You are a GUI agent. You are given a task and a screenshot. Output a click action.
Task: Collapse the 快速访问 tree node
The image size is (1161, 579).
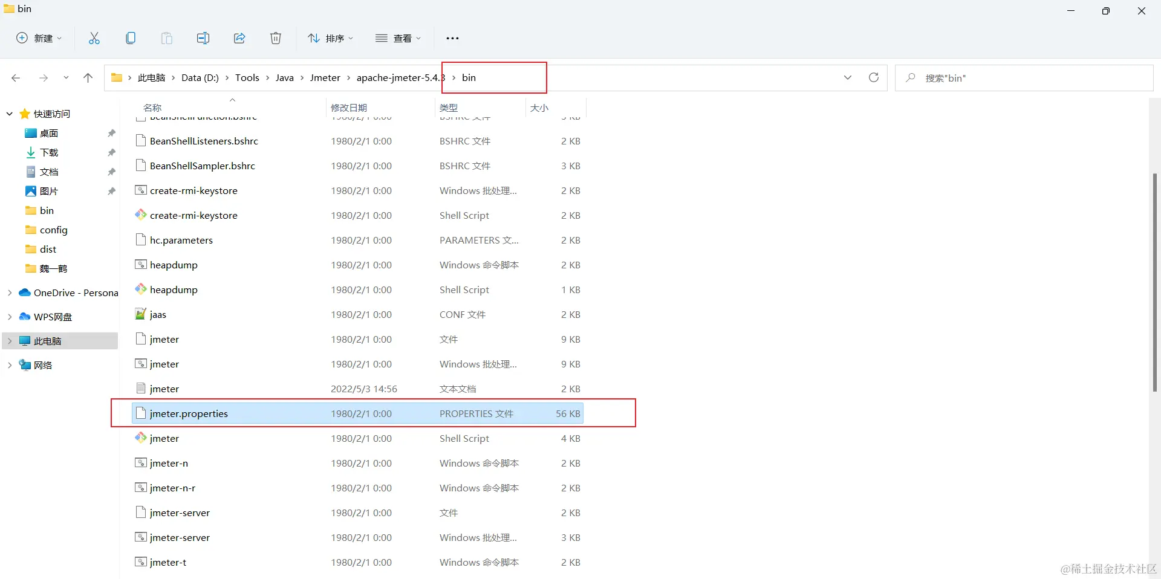tap(10, 114)
